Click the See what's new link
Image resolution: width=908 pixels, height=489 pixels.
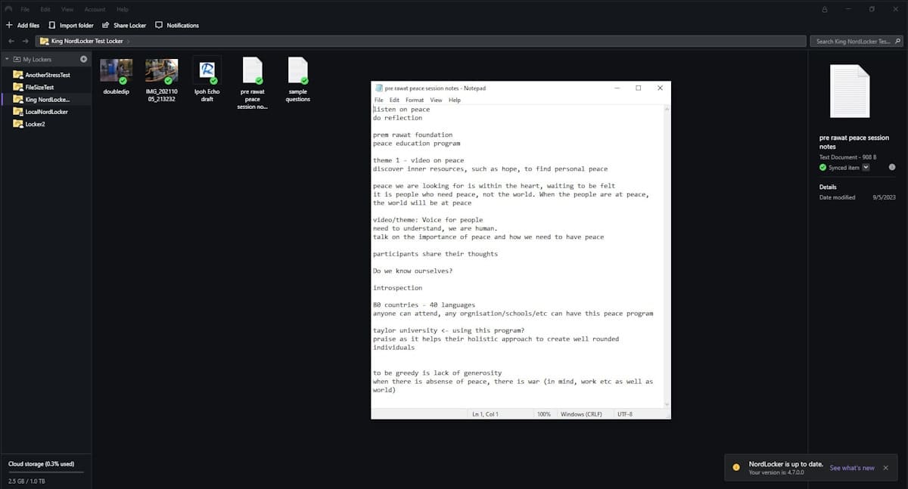[852, 468]
